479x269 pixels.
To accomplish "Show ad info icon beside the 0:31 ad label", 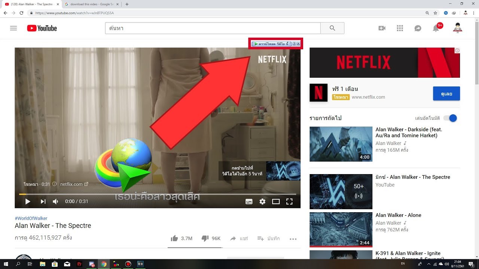I will pyautogui.click(x=54, y=184).
